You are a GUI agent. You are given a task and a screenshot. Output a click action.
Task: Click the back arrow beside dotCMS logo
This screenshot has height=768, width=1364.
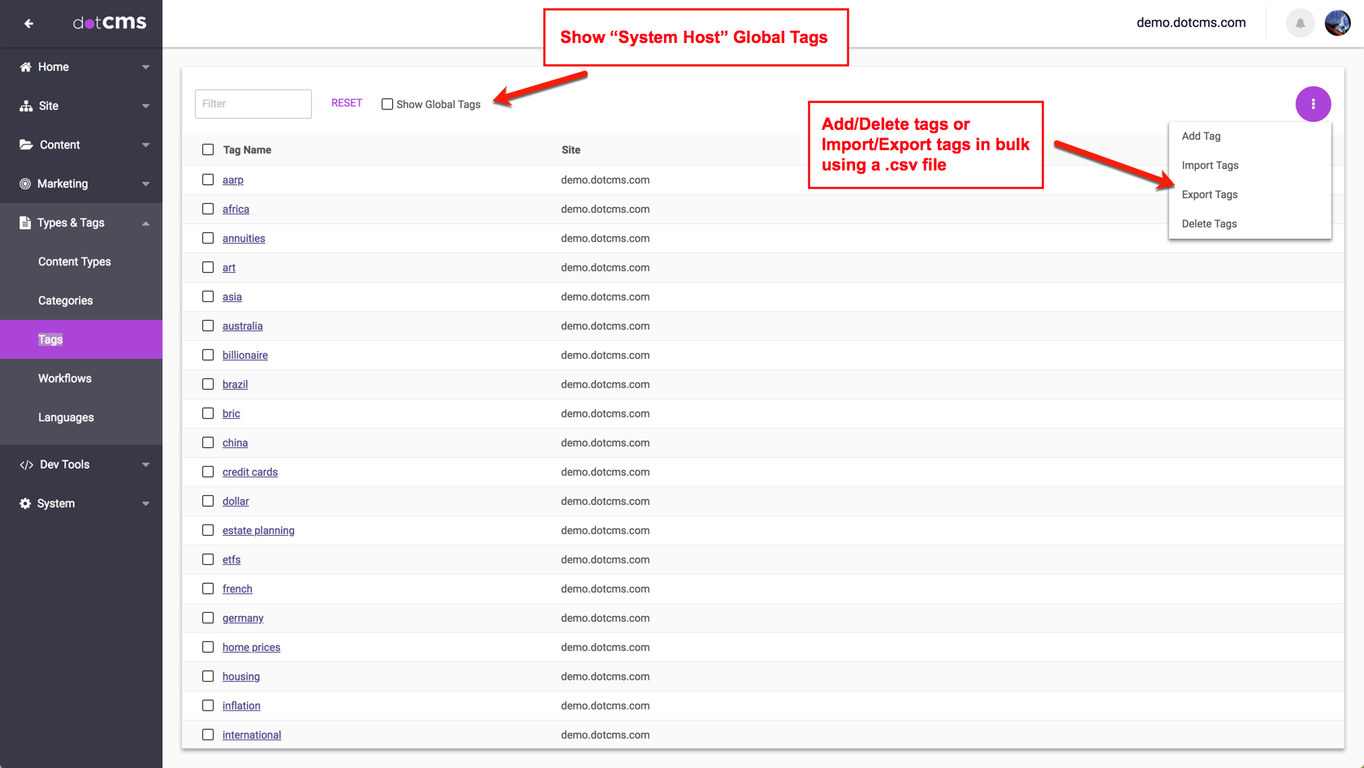[x=28, y=24]
